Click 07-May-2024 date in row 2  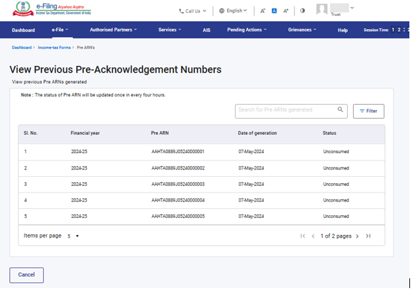[x=251, y=168]
